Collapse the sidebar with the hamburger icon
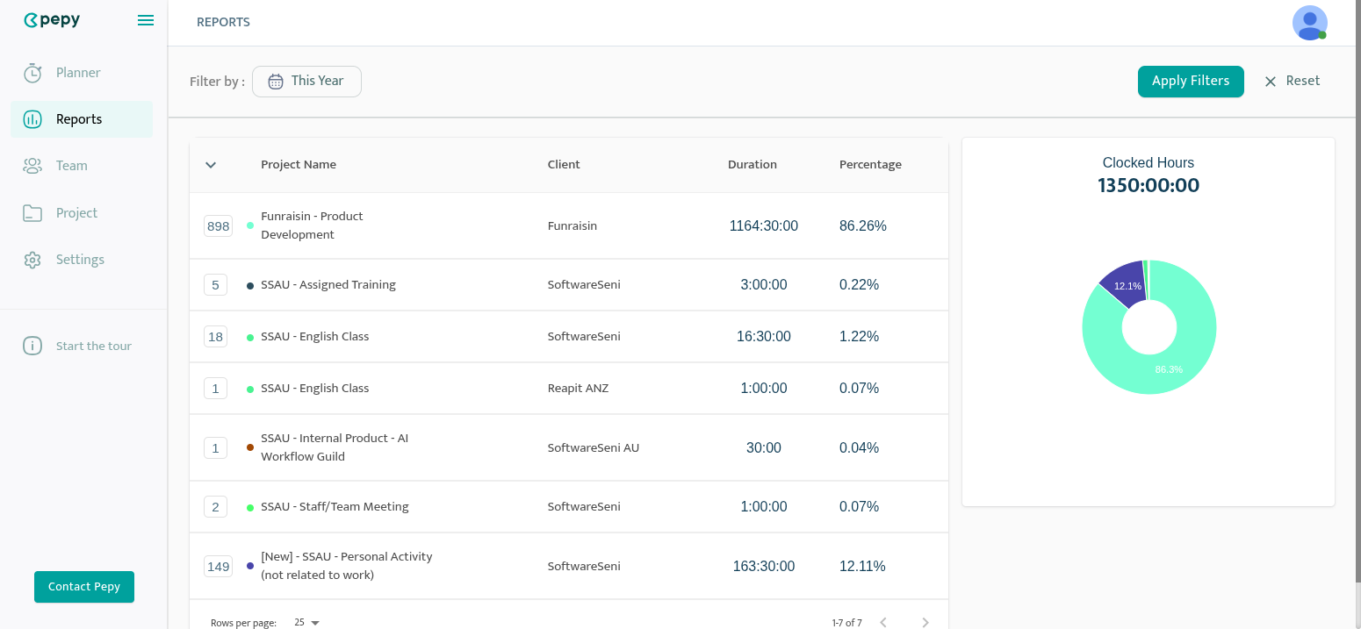This screenshot has width=1361, height=629. [x=146, y=20]
